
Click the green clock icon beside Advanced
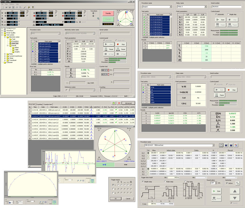pyautogui.click(x=114, y=103)
